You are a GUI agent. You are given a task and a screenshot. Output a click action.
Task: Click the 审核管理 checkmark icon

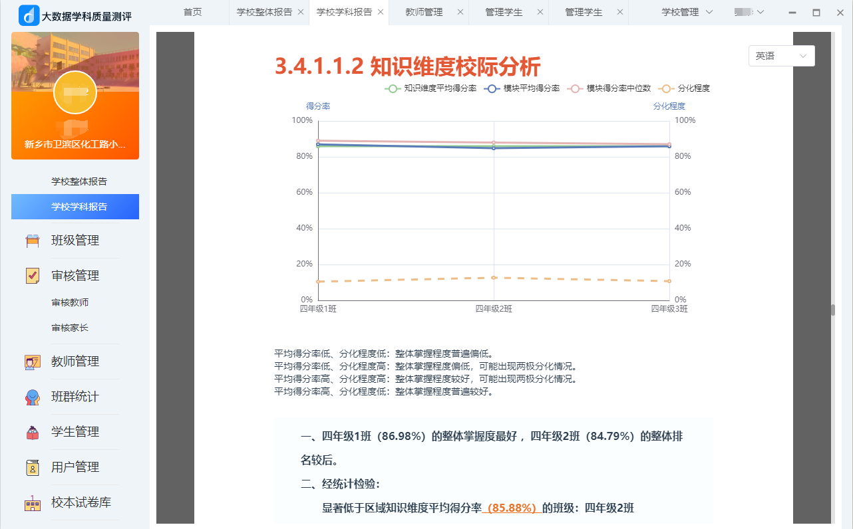pyautogui.click(x=33, y=276)
